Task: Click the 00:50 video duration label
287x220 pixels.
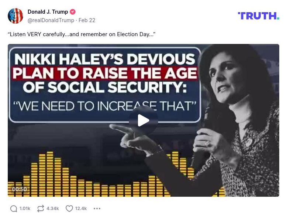Action: pyautogui.click(x=20, y=189)
